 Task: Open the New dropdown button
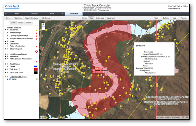tap(8, 18)
